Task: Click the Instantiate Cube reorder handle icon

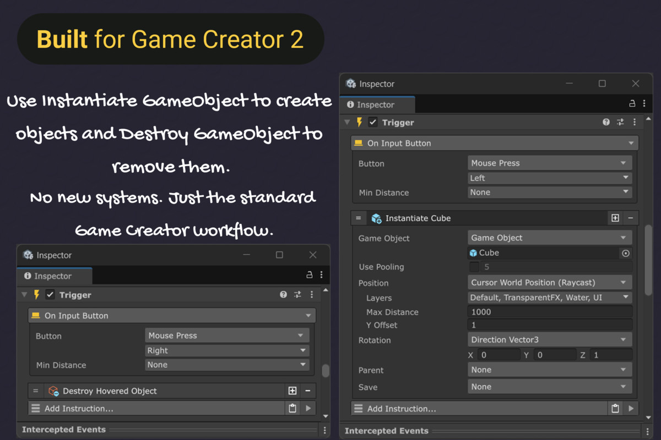Action: tap(359, 218)
